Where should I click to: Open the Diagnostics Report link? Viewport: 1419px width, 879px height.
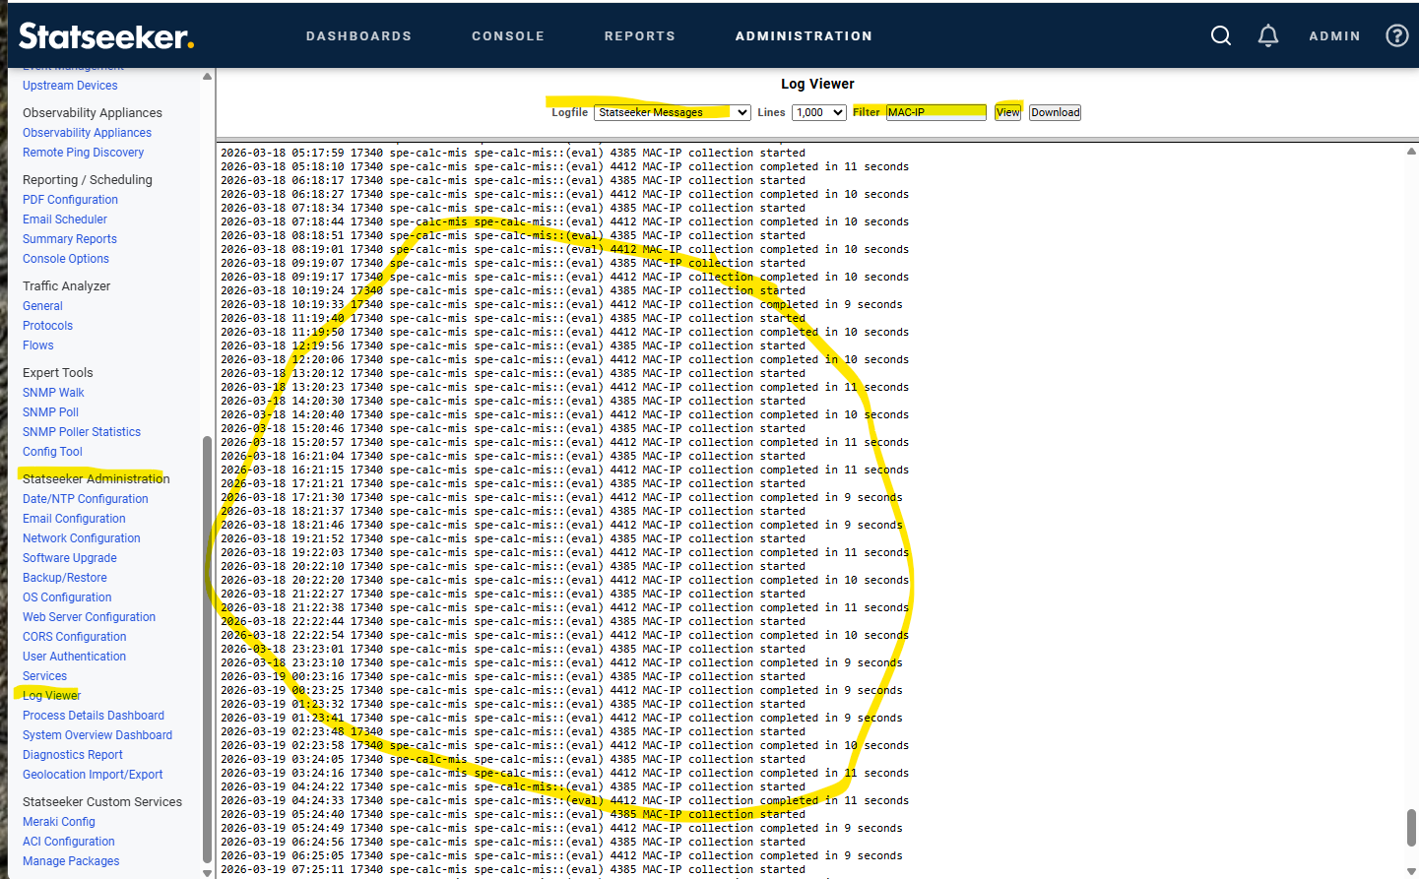[73, 755]
